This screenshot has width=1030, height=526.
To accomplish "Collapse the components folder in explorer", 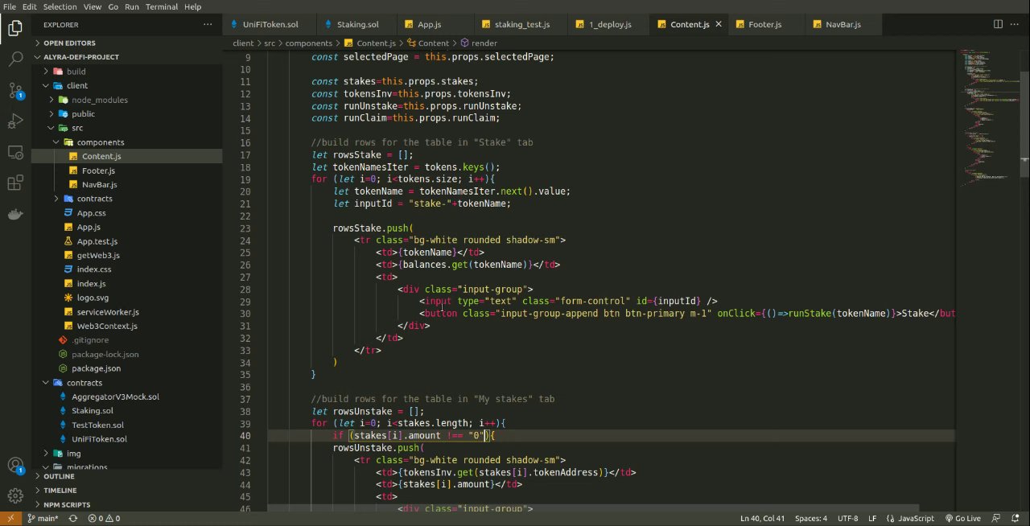I will [100, 142].
